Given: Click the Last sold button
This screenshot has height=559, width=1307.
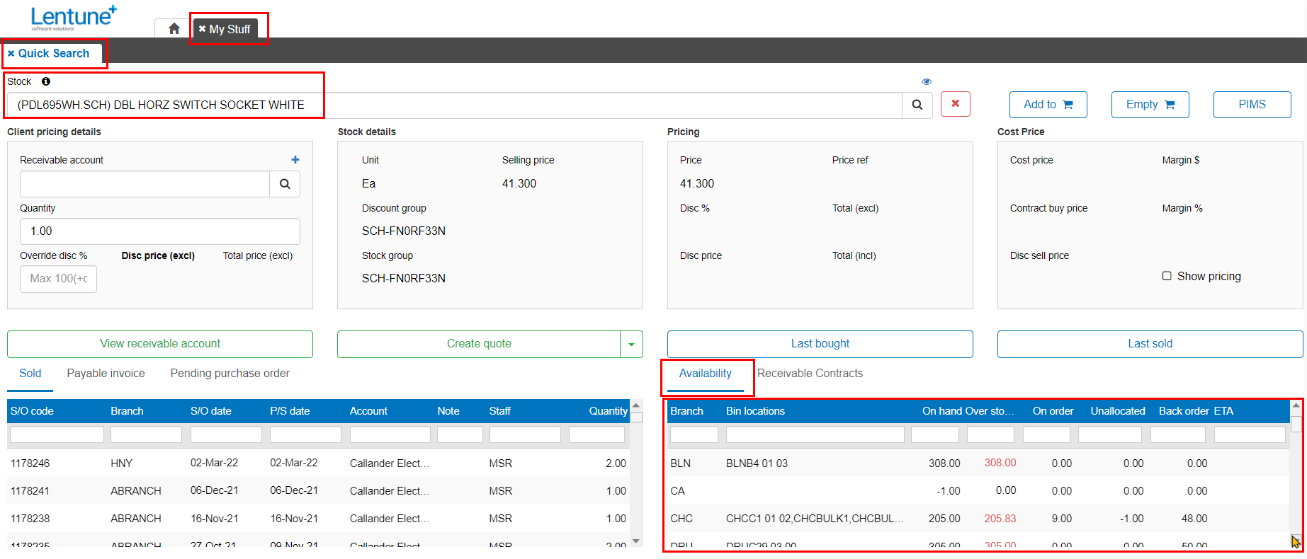Looking at the screenshot, I should (x=1150, y=344).
